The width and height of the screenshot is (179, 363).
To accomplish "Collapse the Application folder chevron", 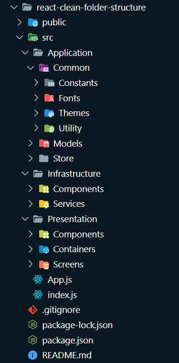I will pos(25,53).
